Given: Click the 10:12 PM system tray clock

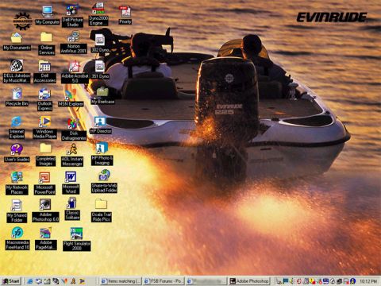Looking at the screenshot, I should 368,281.
